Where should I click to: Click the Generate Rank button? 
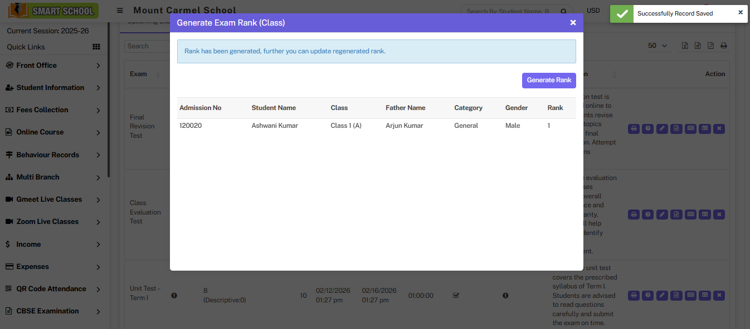[548, 80]
